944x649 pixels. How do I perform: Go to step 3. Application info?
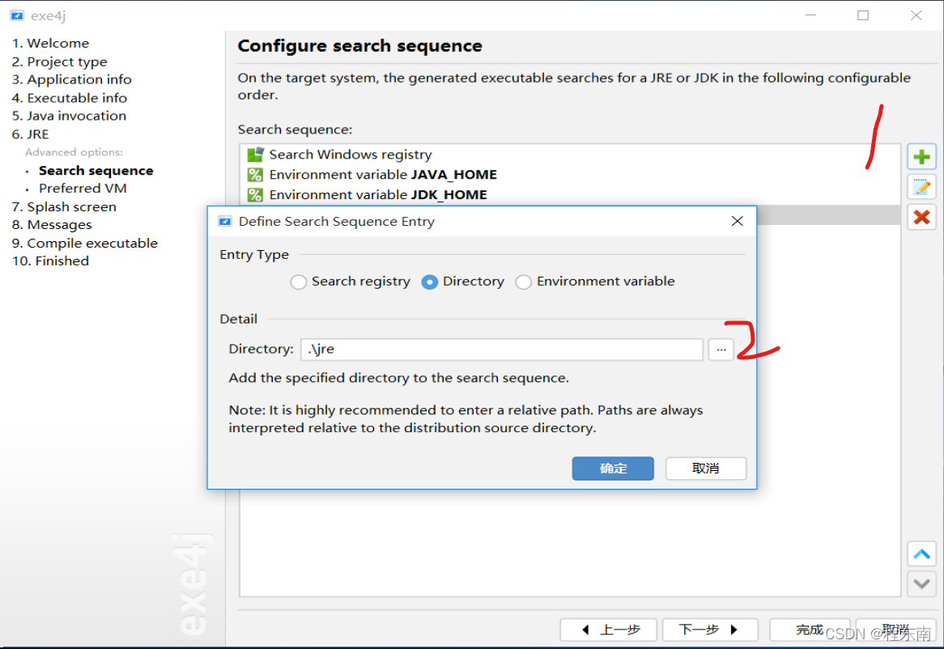(71, 79)
